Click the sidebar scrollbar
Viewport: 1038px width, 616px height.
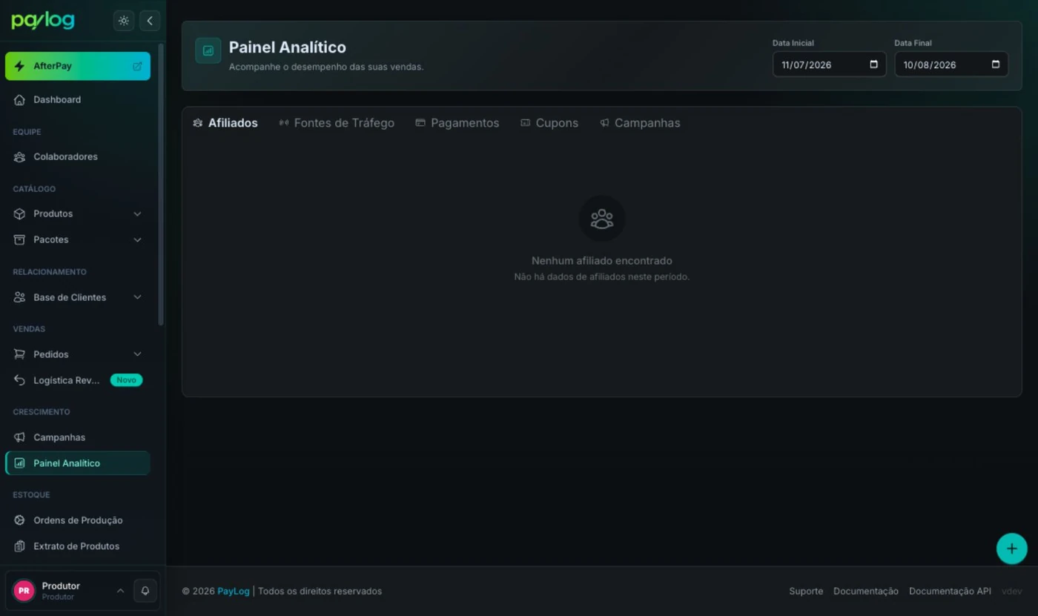click(x=161, y=185)
